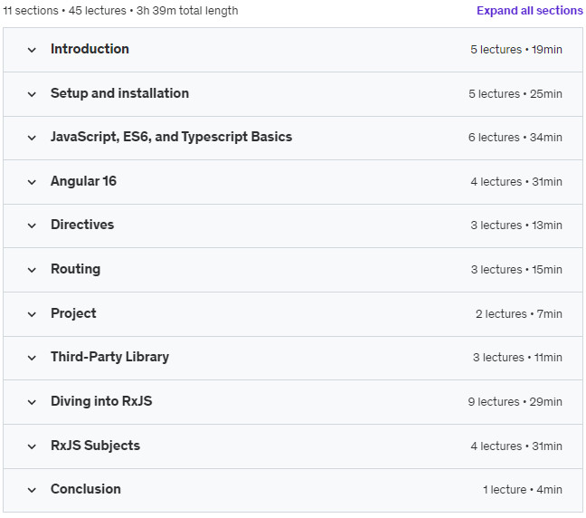This screenshot has height=518, width=586.
Task: Click Expand all sections link
Action: pos(530,11)
